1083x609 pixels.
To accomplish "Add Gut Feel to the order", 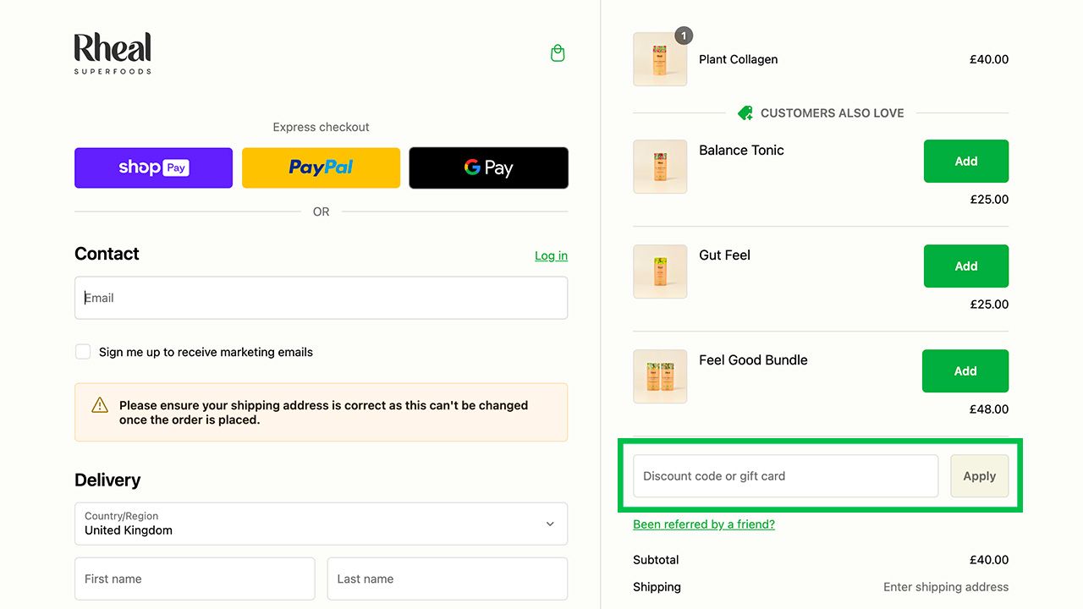I will click(x=965, y=266).
